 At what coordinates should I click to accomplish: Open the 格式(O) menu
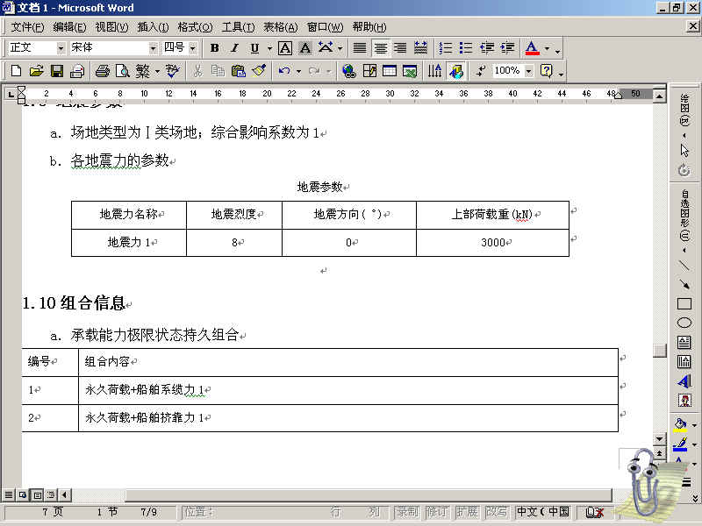click(x=194, y=27)
